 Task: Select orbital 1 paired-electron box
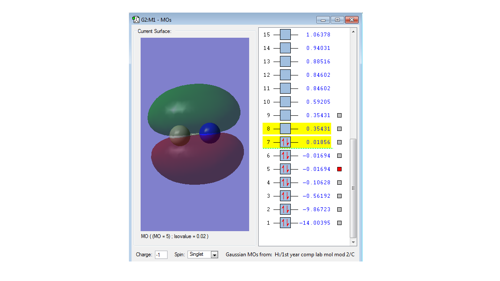click(x=285, y=223)
